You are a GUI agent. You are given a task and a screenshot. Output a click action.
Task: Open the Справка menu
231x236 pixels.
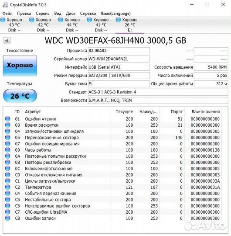pyautogui.click(x=88, y=14)
